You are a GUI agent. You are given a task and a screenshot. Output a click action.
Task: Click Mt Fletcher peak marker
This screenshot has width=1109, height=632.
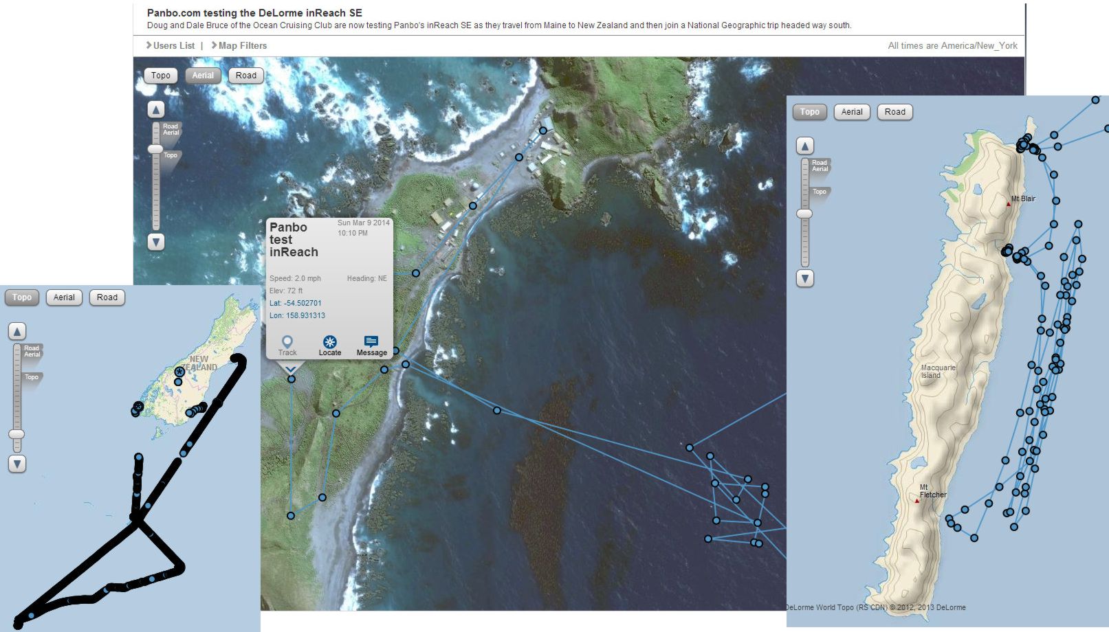click(916, 501)
